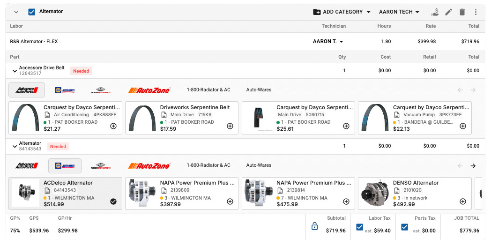Click the 75% GP% value
This screenshot has height=246, width=491.
pos(15,231)
